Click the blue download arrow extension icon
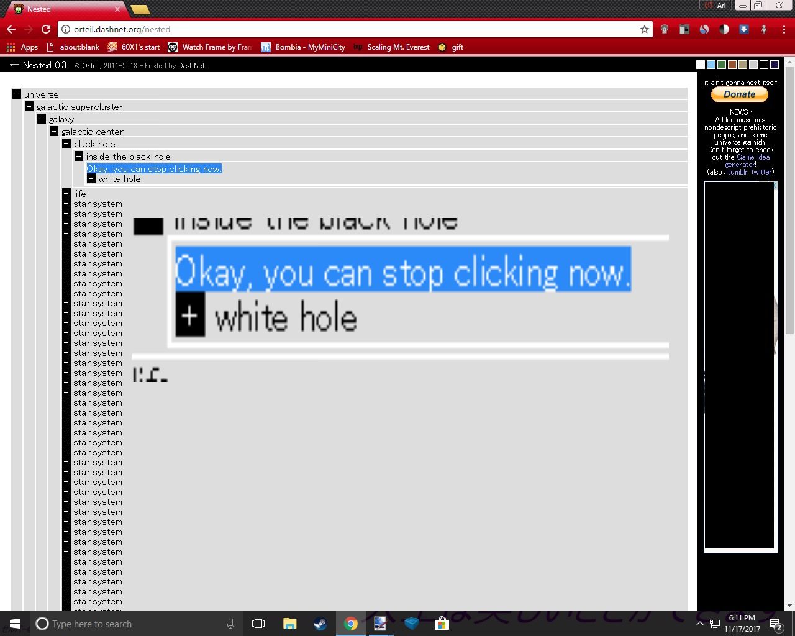The height and width of the screenshot is (636, 795). [x=744, y=29]
